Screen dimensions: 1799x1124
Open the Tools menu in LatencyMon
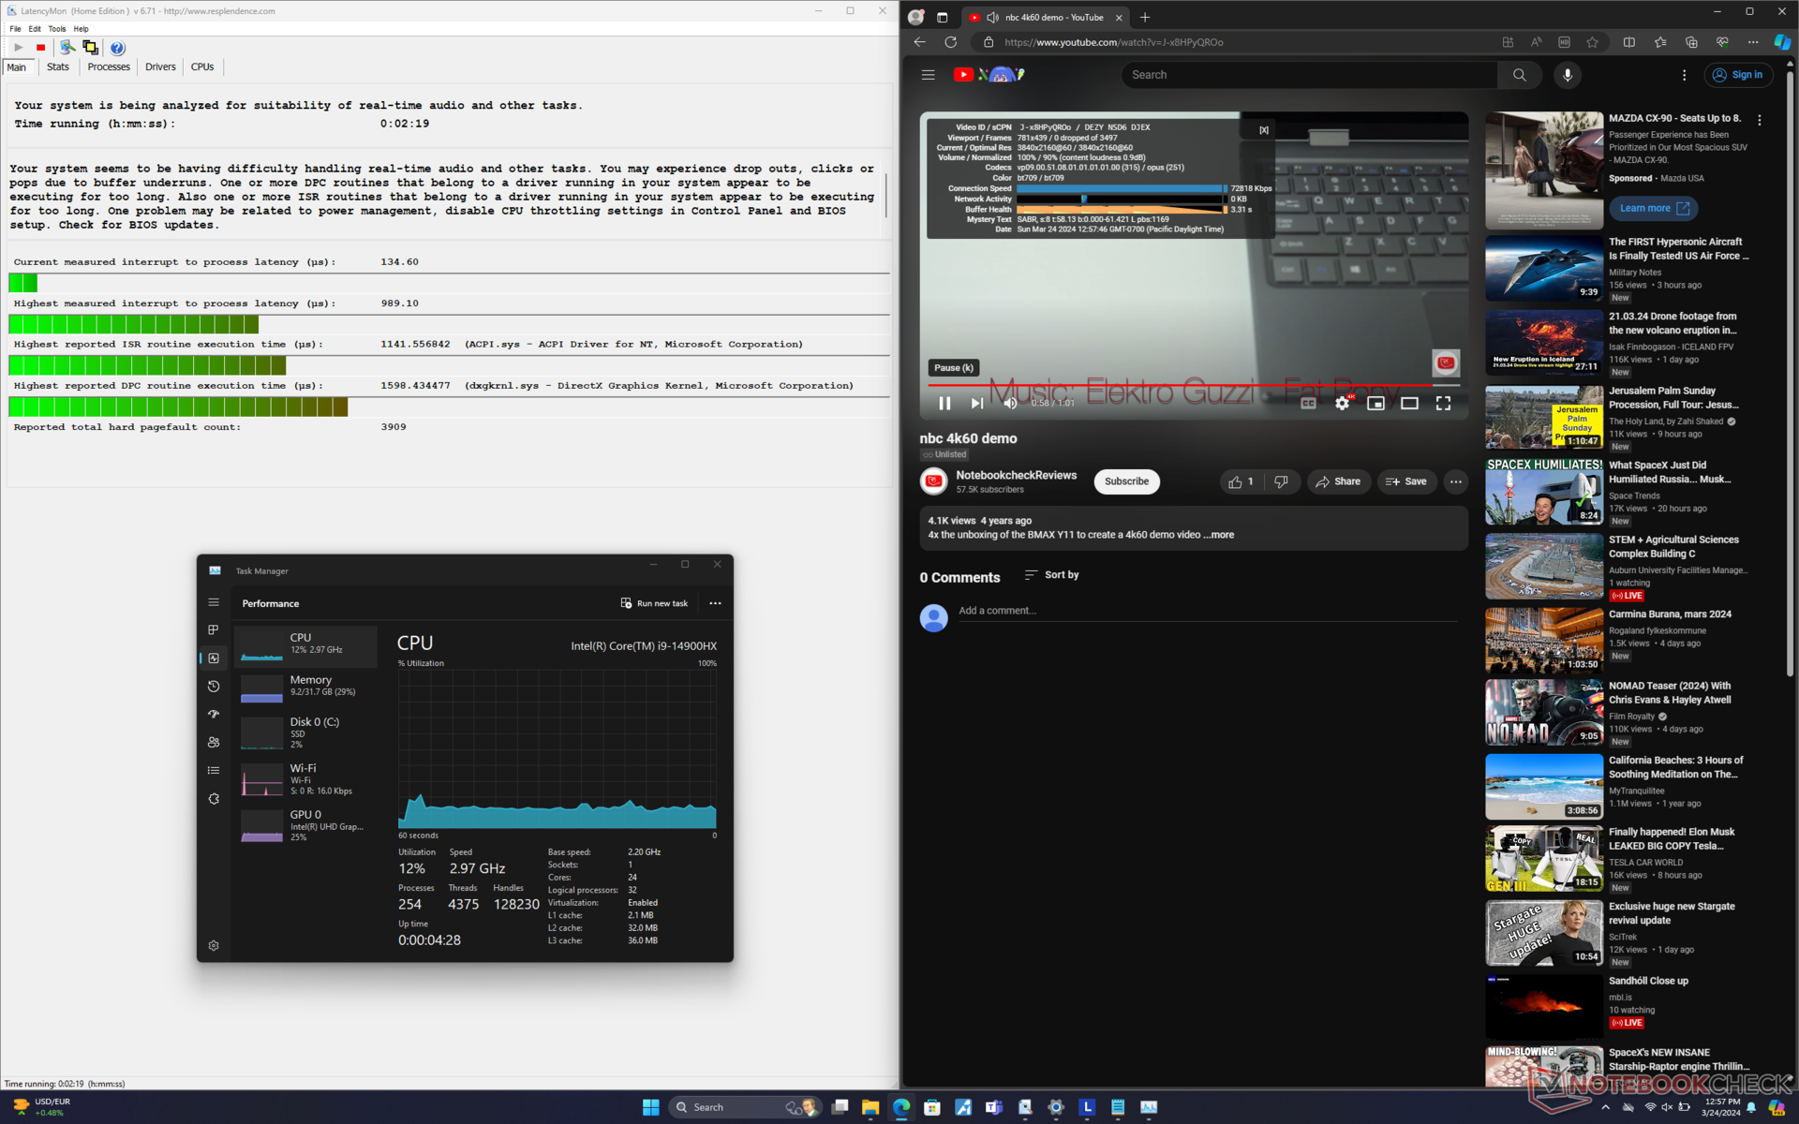click(x=57, y=29)
